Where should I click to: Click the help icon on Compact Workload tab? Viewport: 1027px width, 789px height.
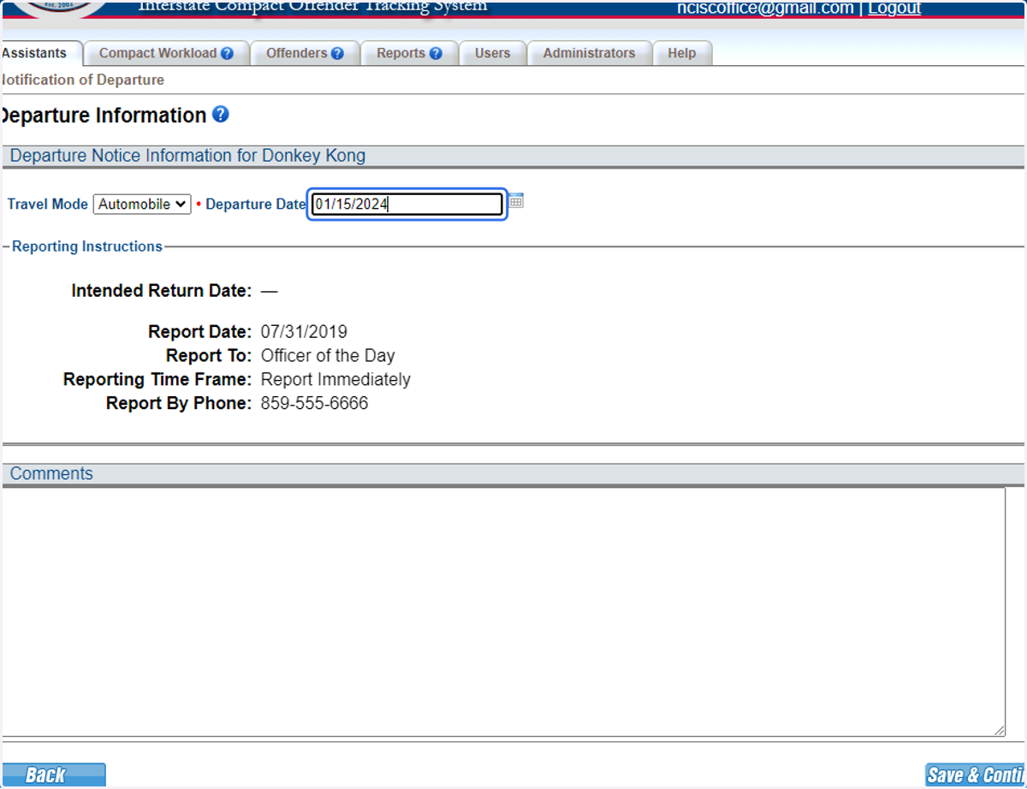coord(227,53)
